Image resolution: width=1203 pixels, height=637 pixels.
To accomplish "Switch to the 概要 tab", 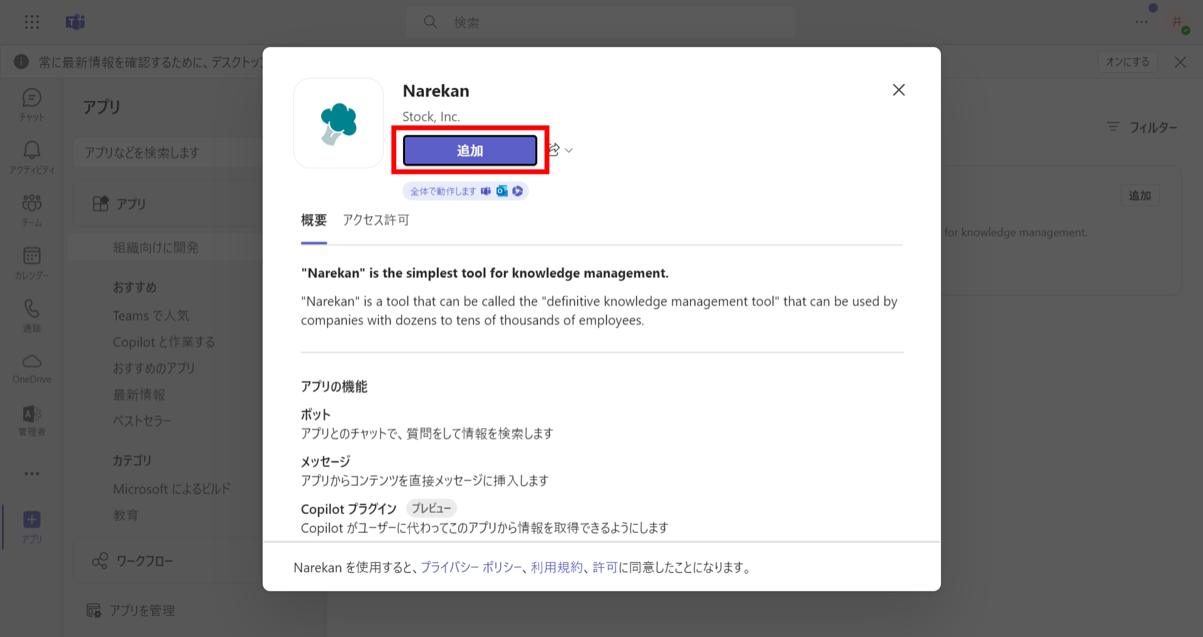I will pyautogui.click(x=314, y=220).
